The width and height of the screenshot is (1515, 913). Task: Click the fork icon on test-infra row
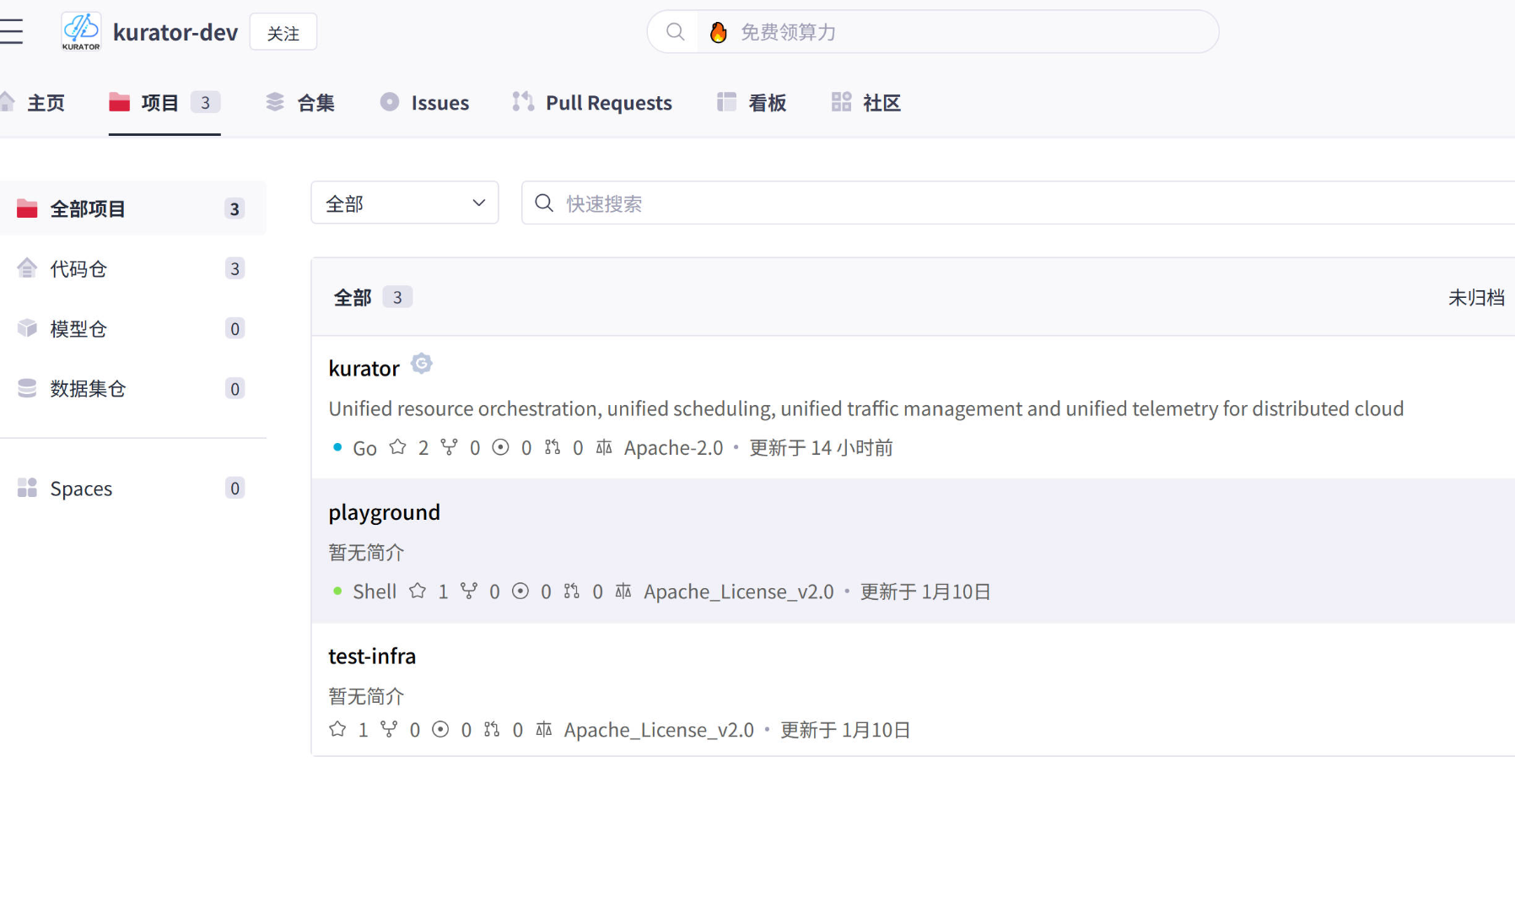[389, 729]
